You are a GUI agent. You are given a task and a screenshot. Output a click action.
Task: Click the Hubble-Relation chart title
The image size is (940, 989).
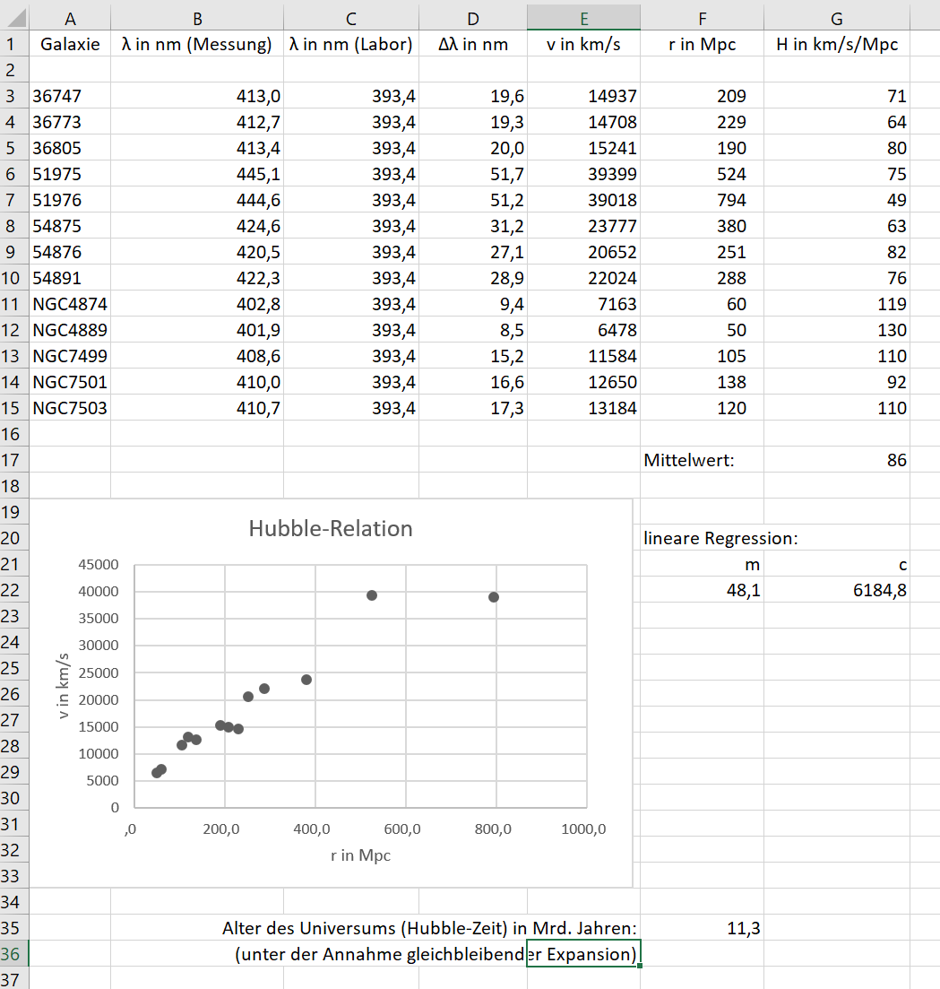331,529
